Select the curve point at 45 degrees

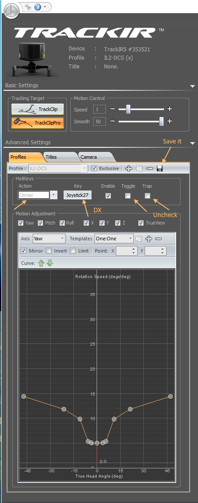[170, 396]
